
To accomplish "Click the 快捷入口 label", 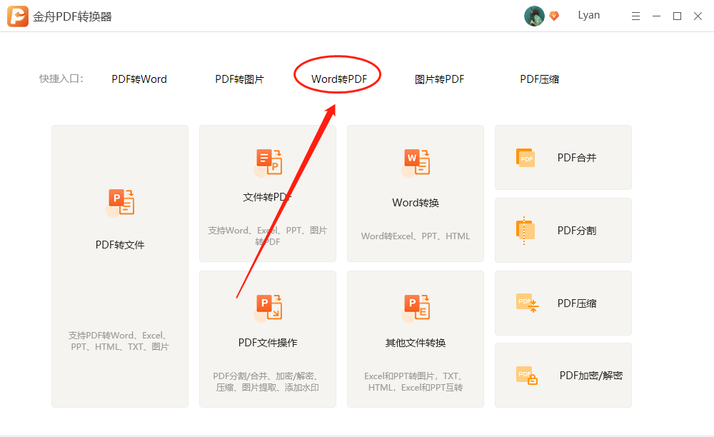I will click(x=61, y=79).
